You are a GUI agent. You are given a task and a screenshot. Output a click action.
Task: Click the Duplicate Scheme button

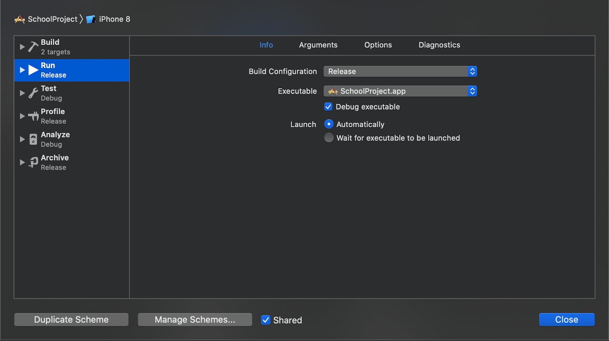[71, 320]
